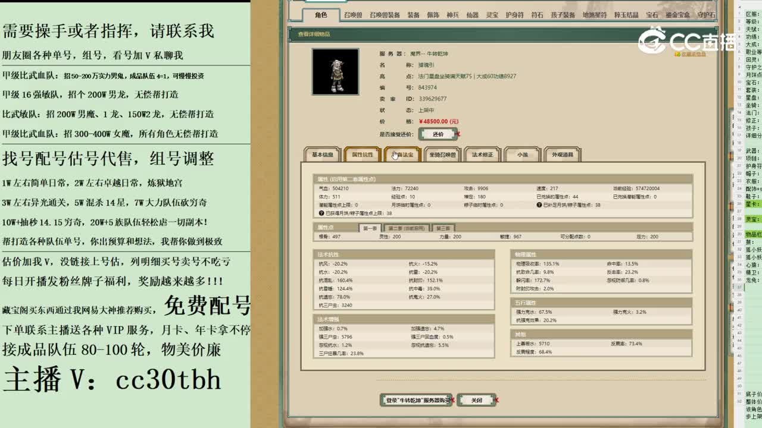
Task: Click the 主播 V: cc30tbh contact text
Action: pos(112,379)
